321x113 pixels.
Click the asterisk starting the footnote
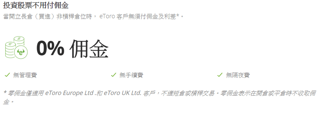click(5, 92)
